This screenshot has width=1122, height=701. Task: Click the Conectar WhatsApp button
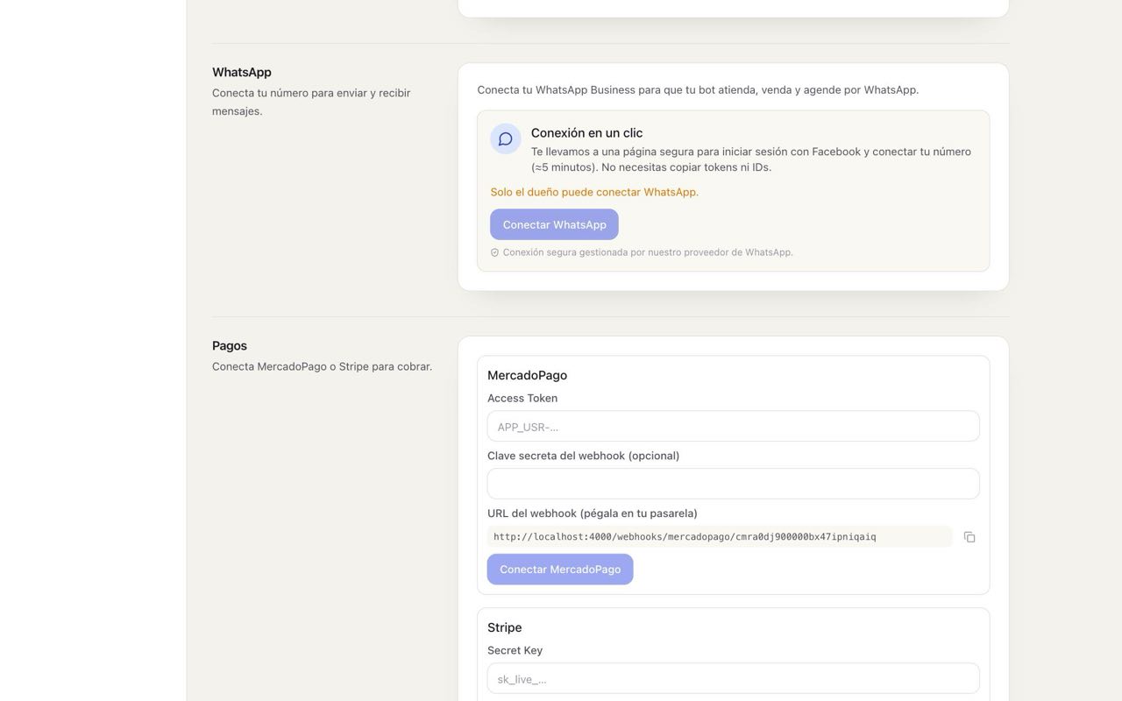(554, 224)
